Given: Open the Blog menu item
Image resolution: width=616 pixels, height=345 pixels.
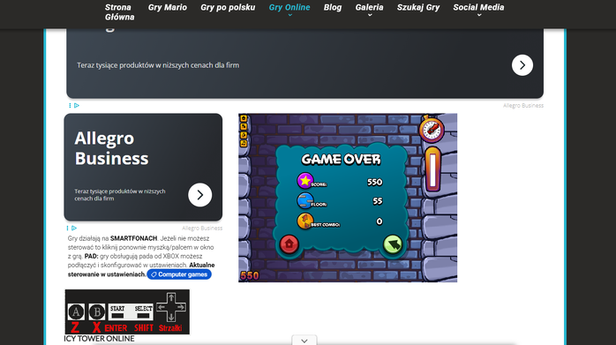Looking at the screenshot, I should click(x=333, y=7).
